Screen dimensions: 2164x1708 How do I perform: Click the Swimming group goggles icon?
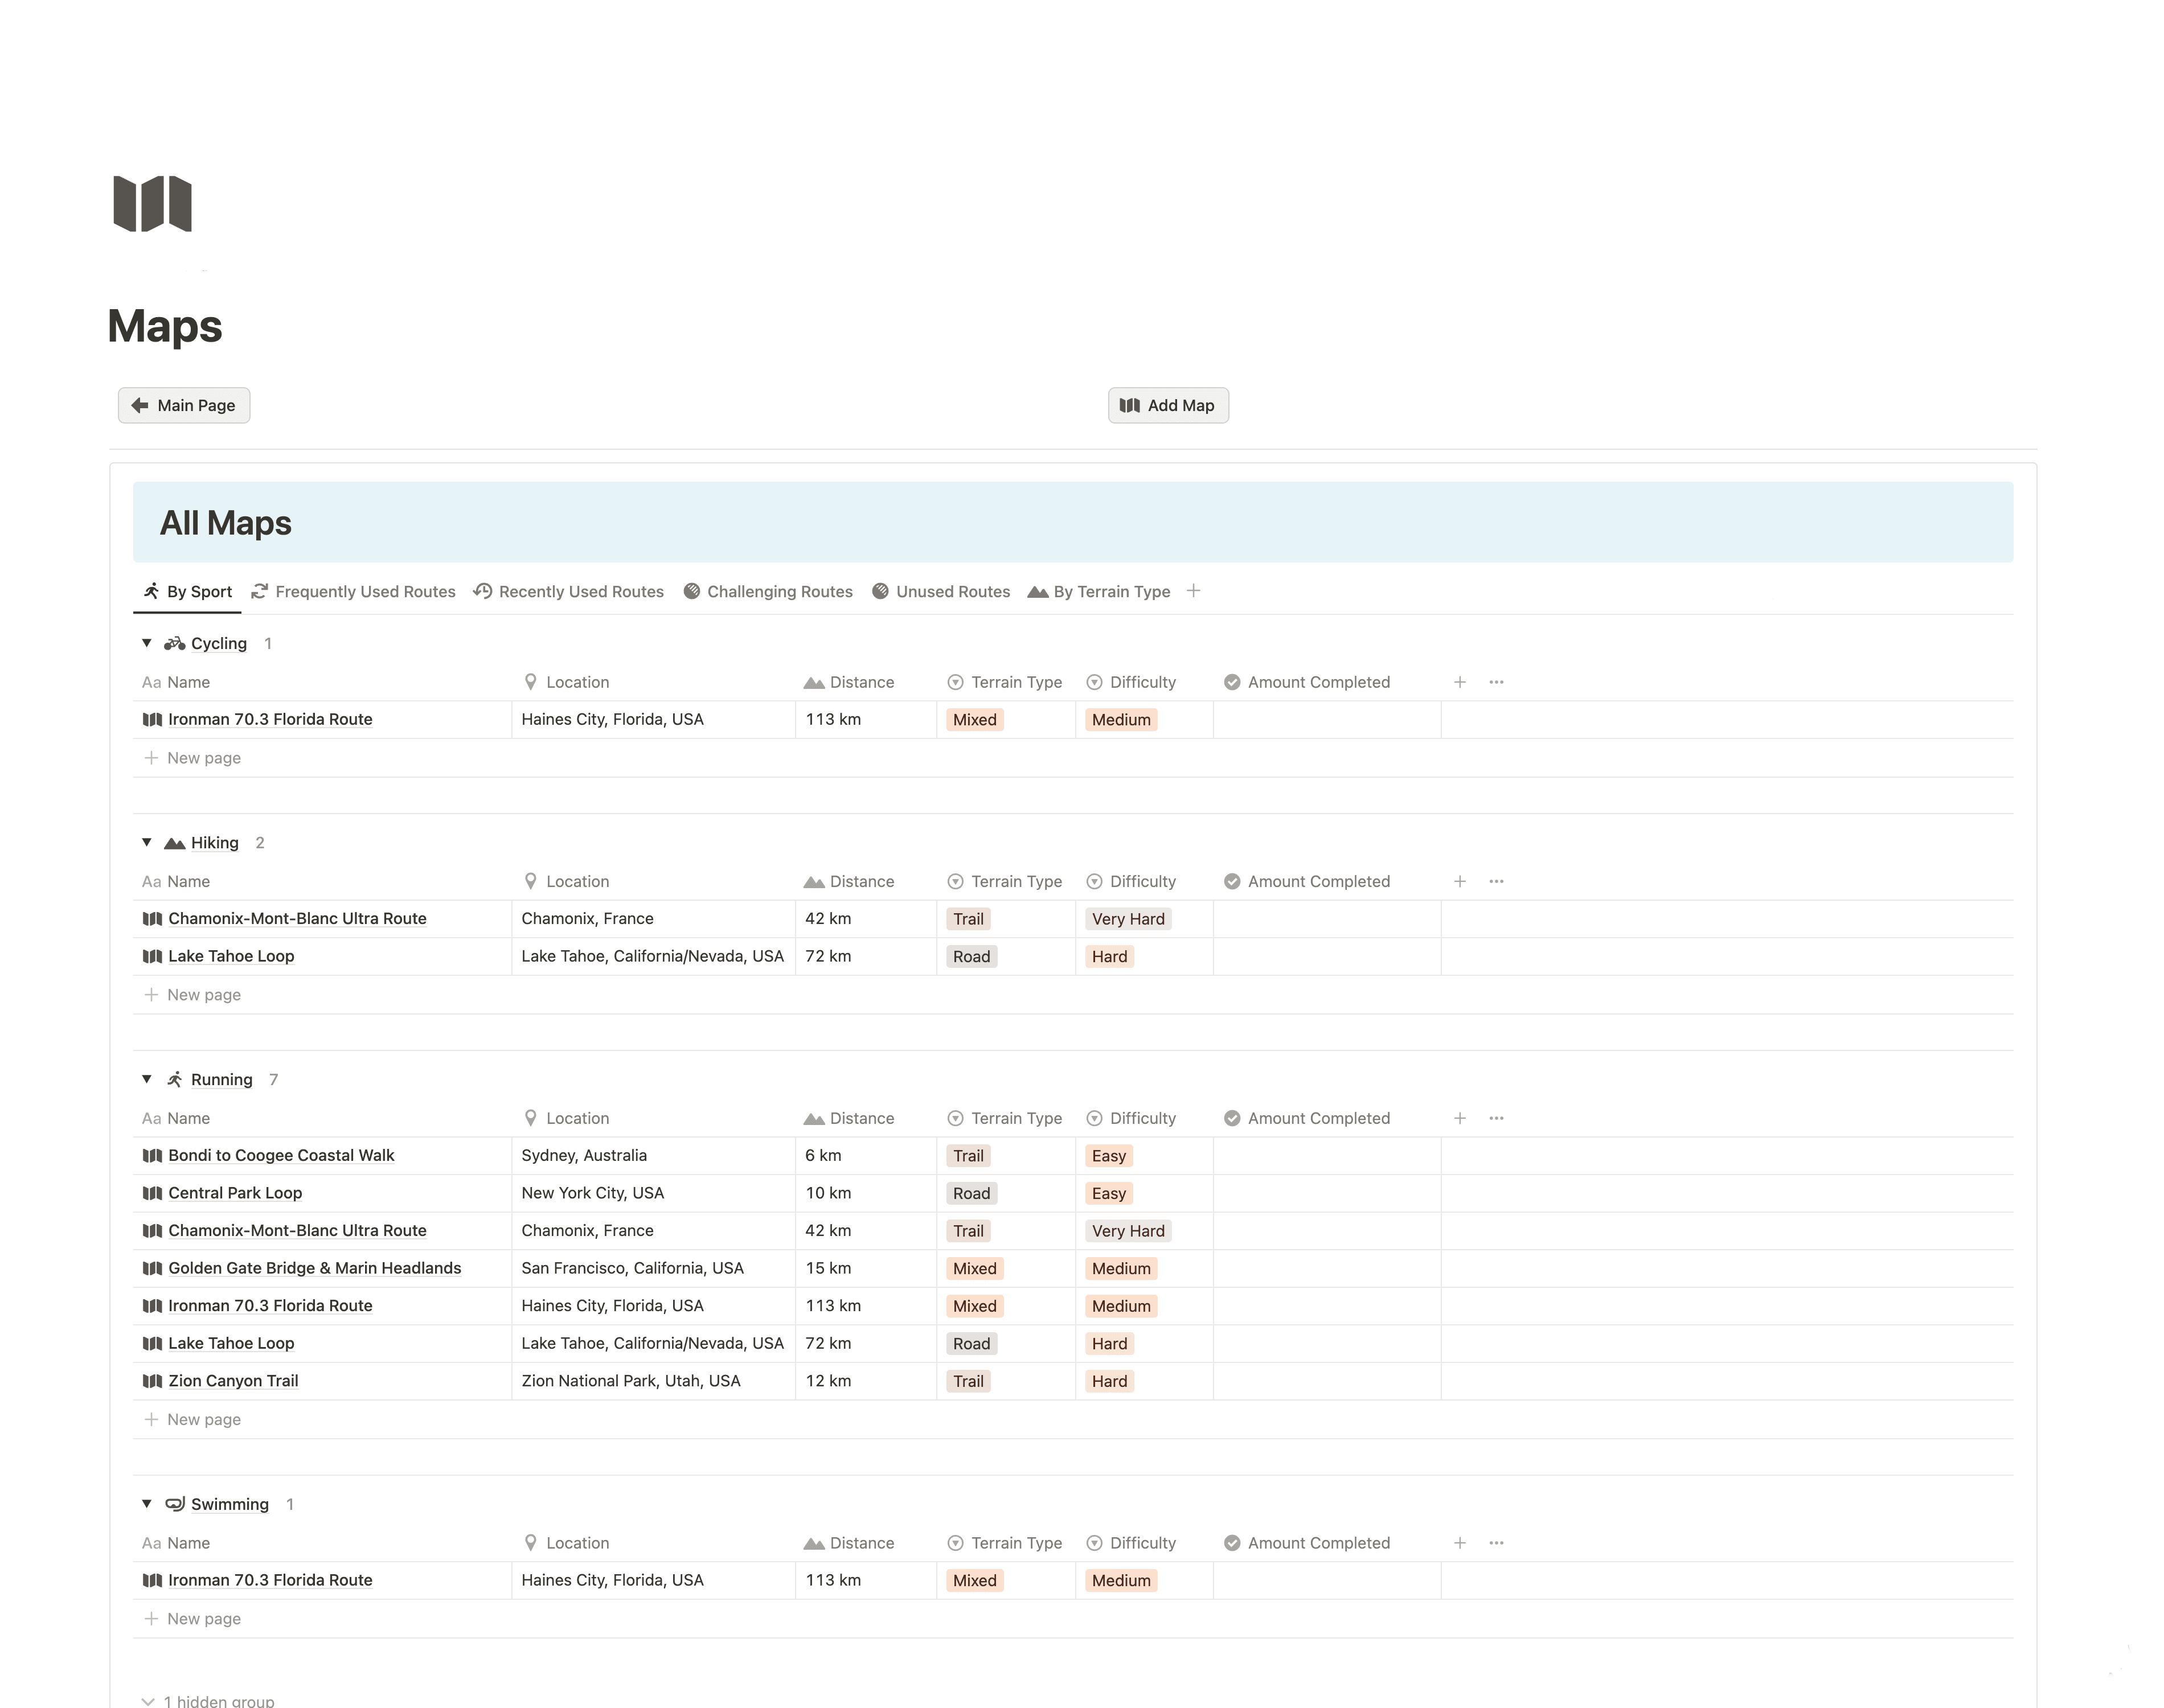(175, 1504)
